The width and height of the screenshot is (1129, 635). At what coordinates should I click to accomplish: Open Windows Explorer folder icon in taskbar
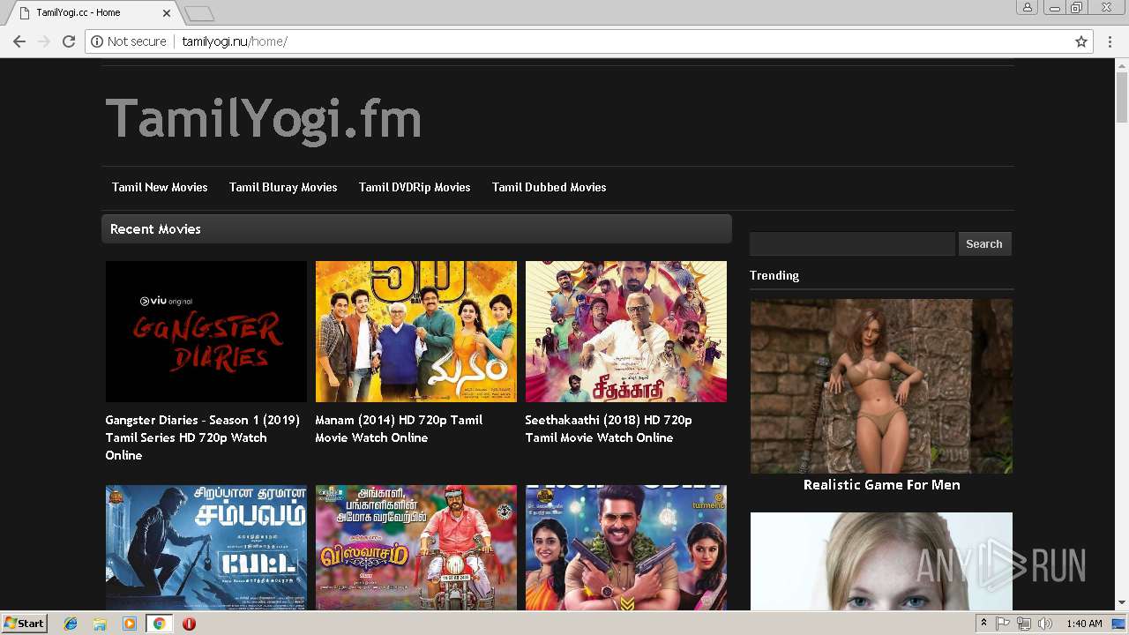click(100, 624)
